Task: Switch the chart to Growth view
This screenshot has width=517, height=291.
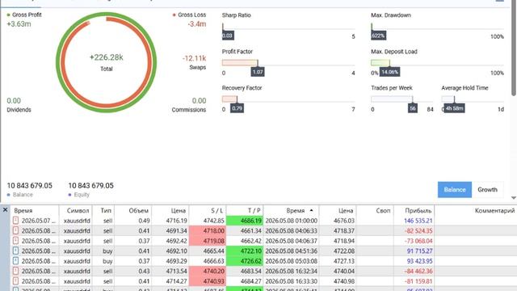Action: coord(488,190)
